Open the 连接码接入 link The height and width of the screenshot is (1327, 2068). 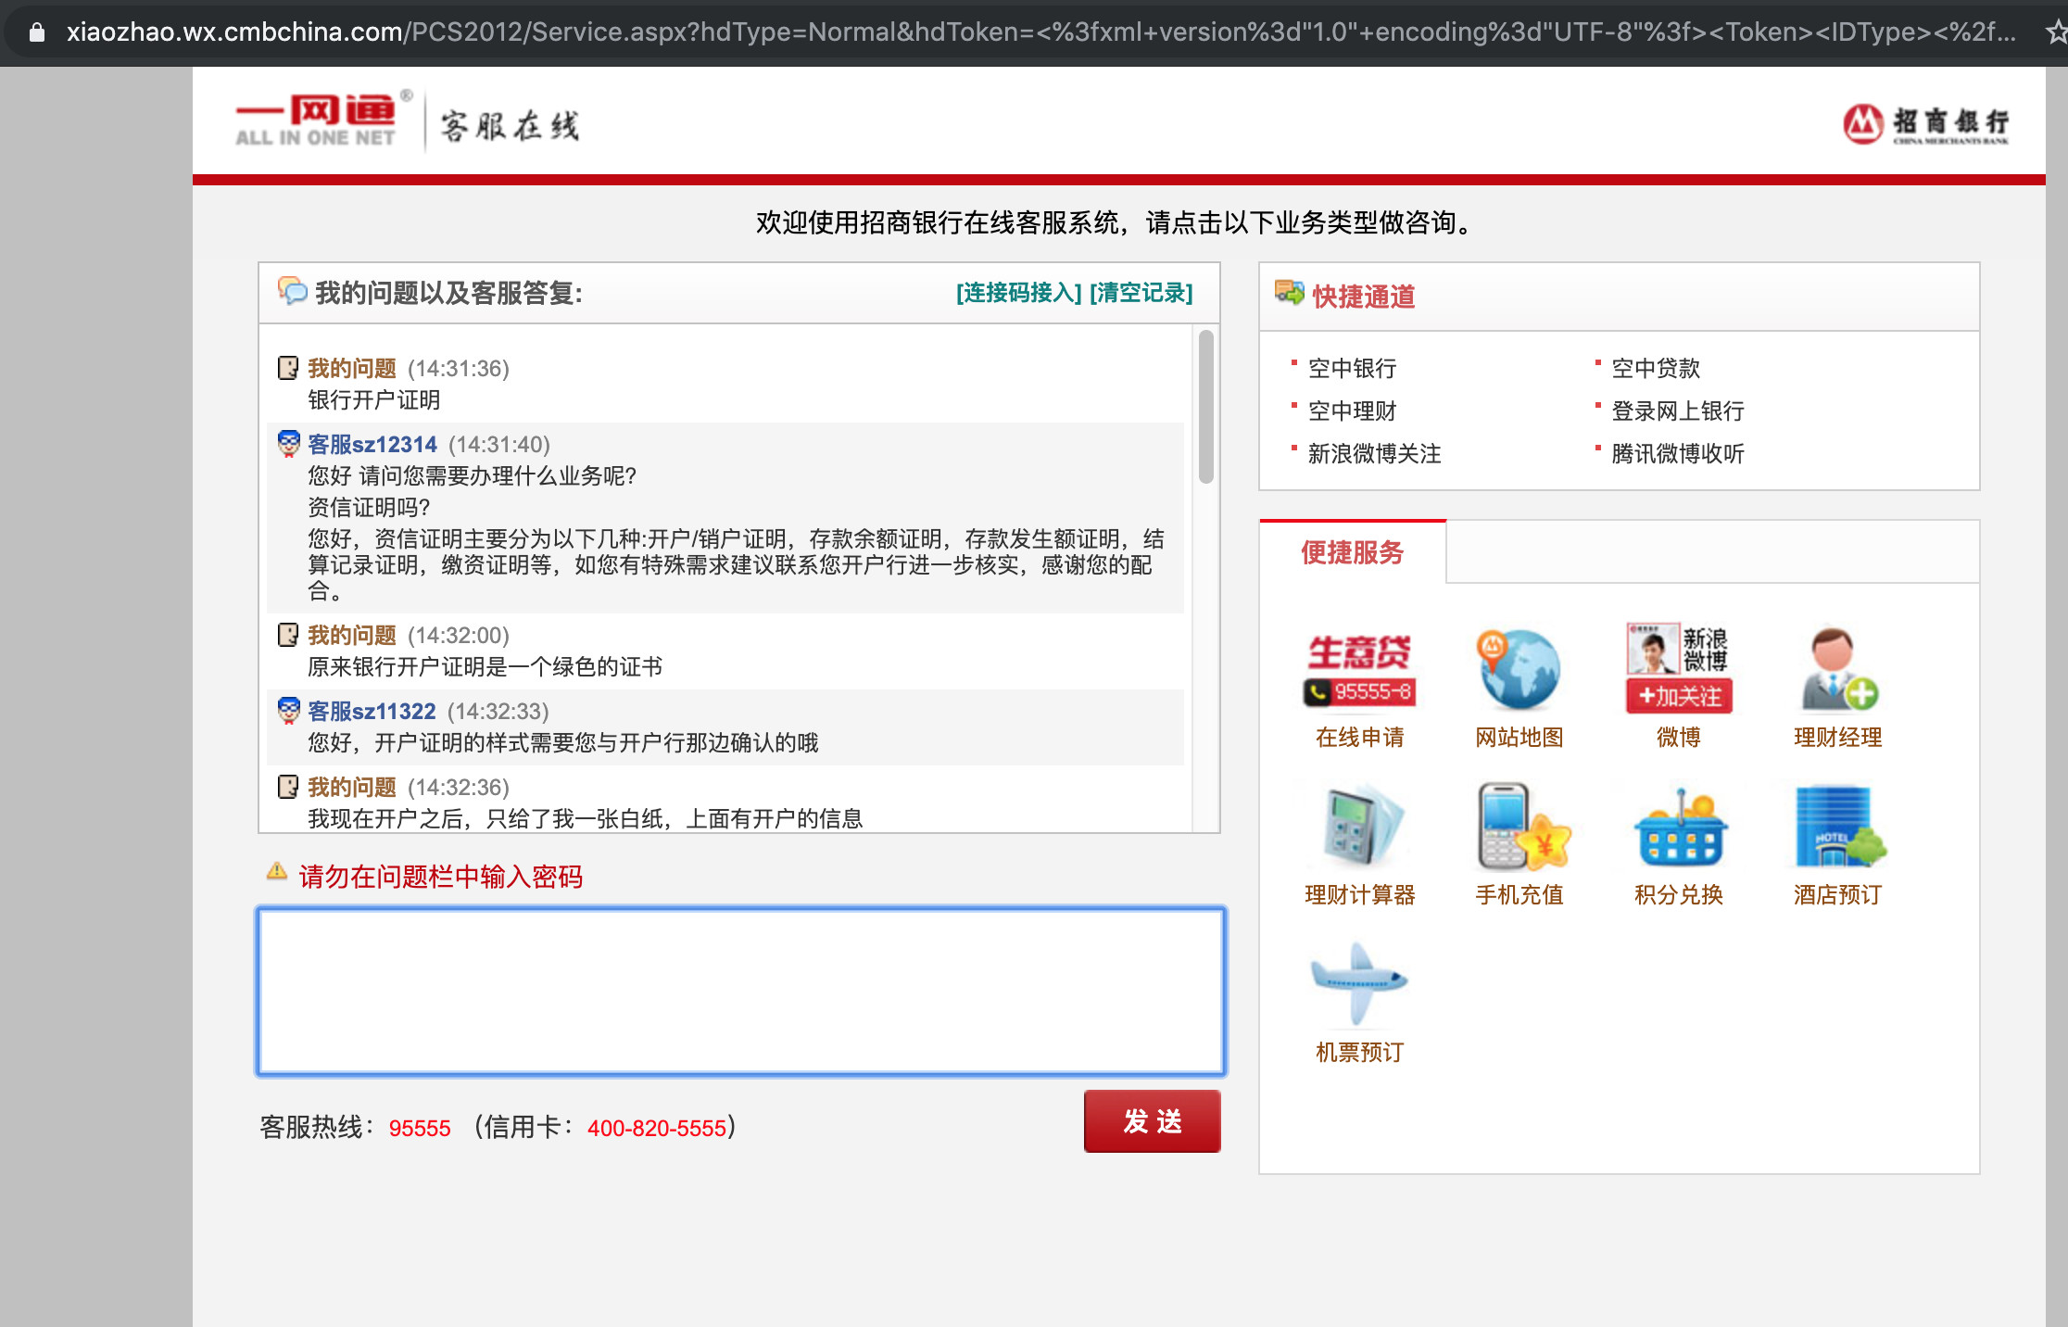click(1017, 293)
